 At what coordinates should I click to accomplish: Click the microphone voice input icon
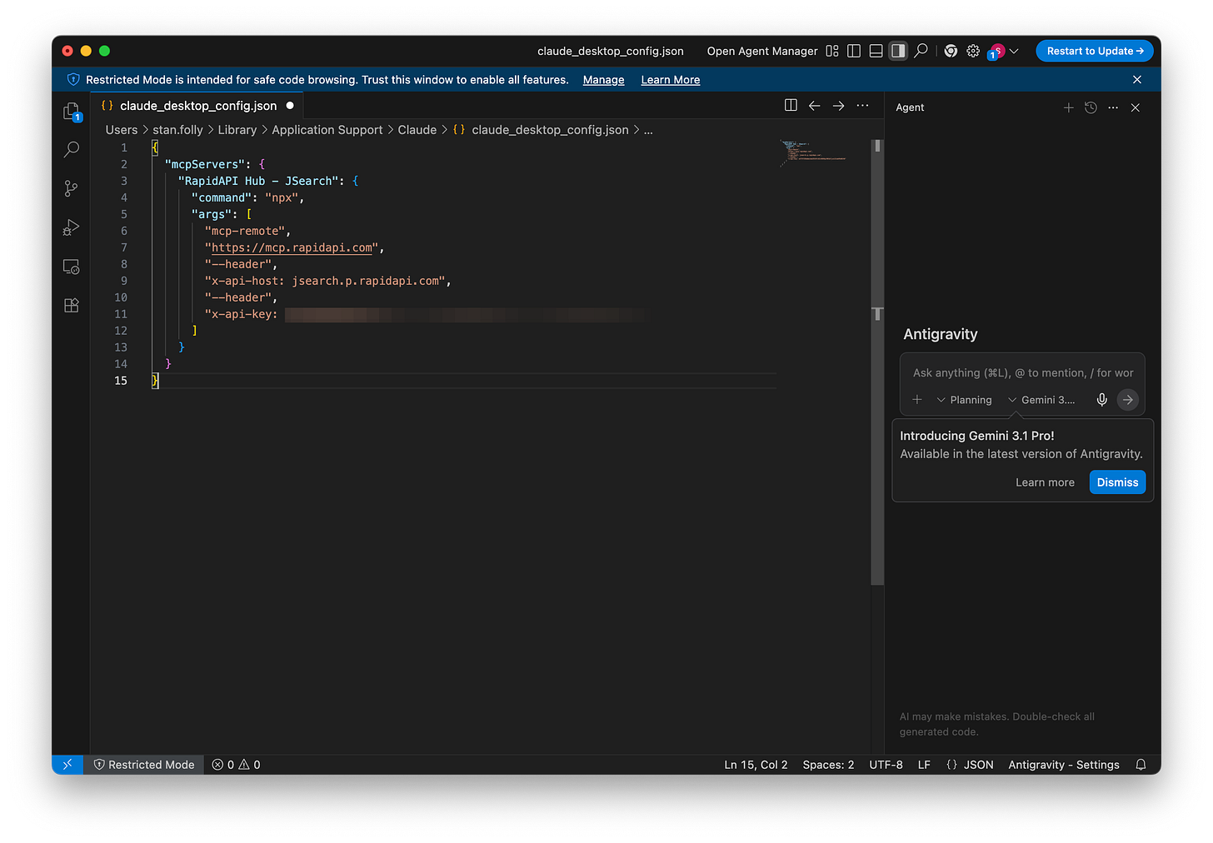point(1101,400)
